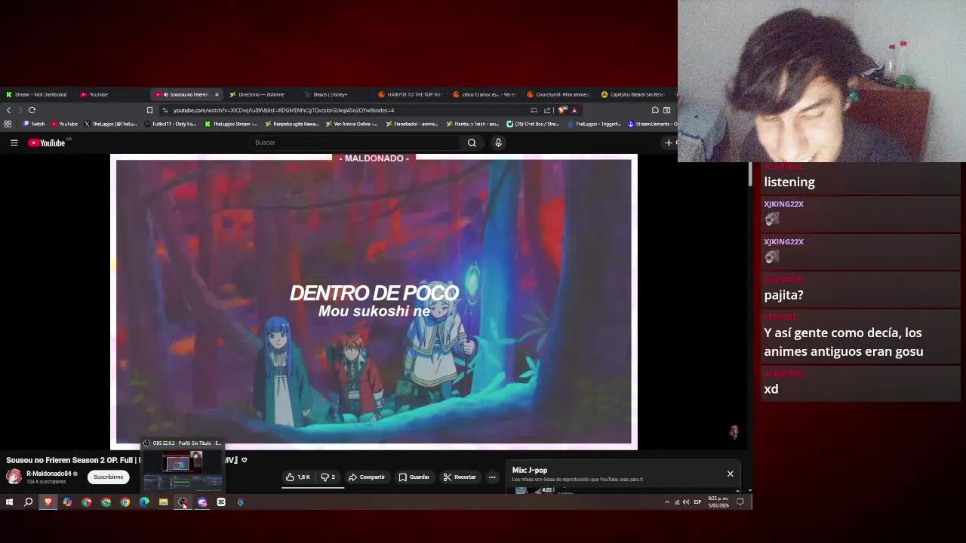The height and width of the screenshot is (543, 966).
Task: Open the Windows notification center icon
Action: pyautogui.click(x=740, y=502)
